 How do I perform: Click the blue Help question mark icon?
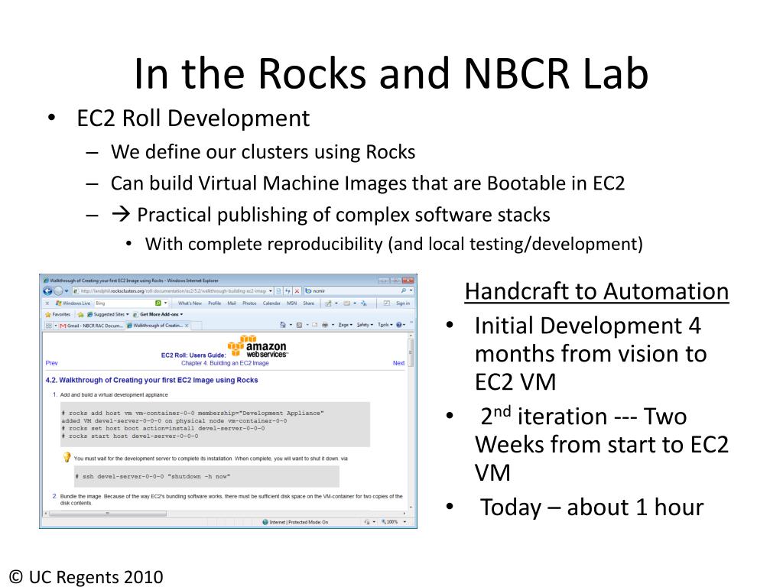point(399,325)
